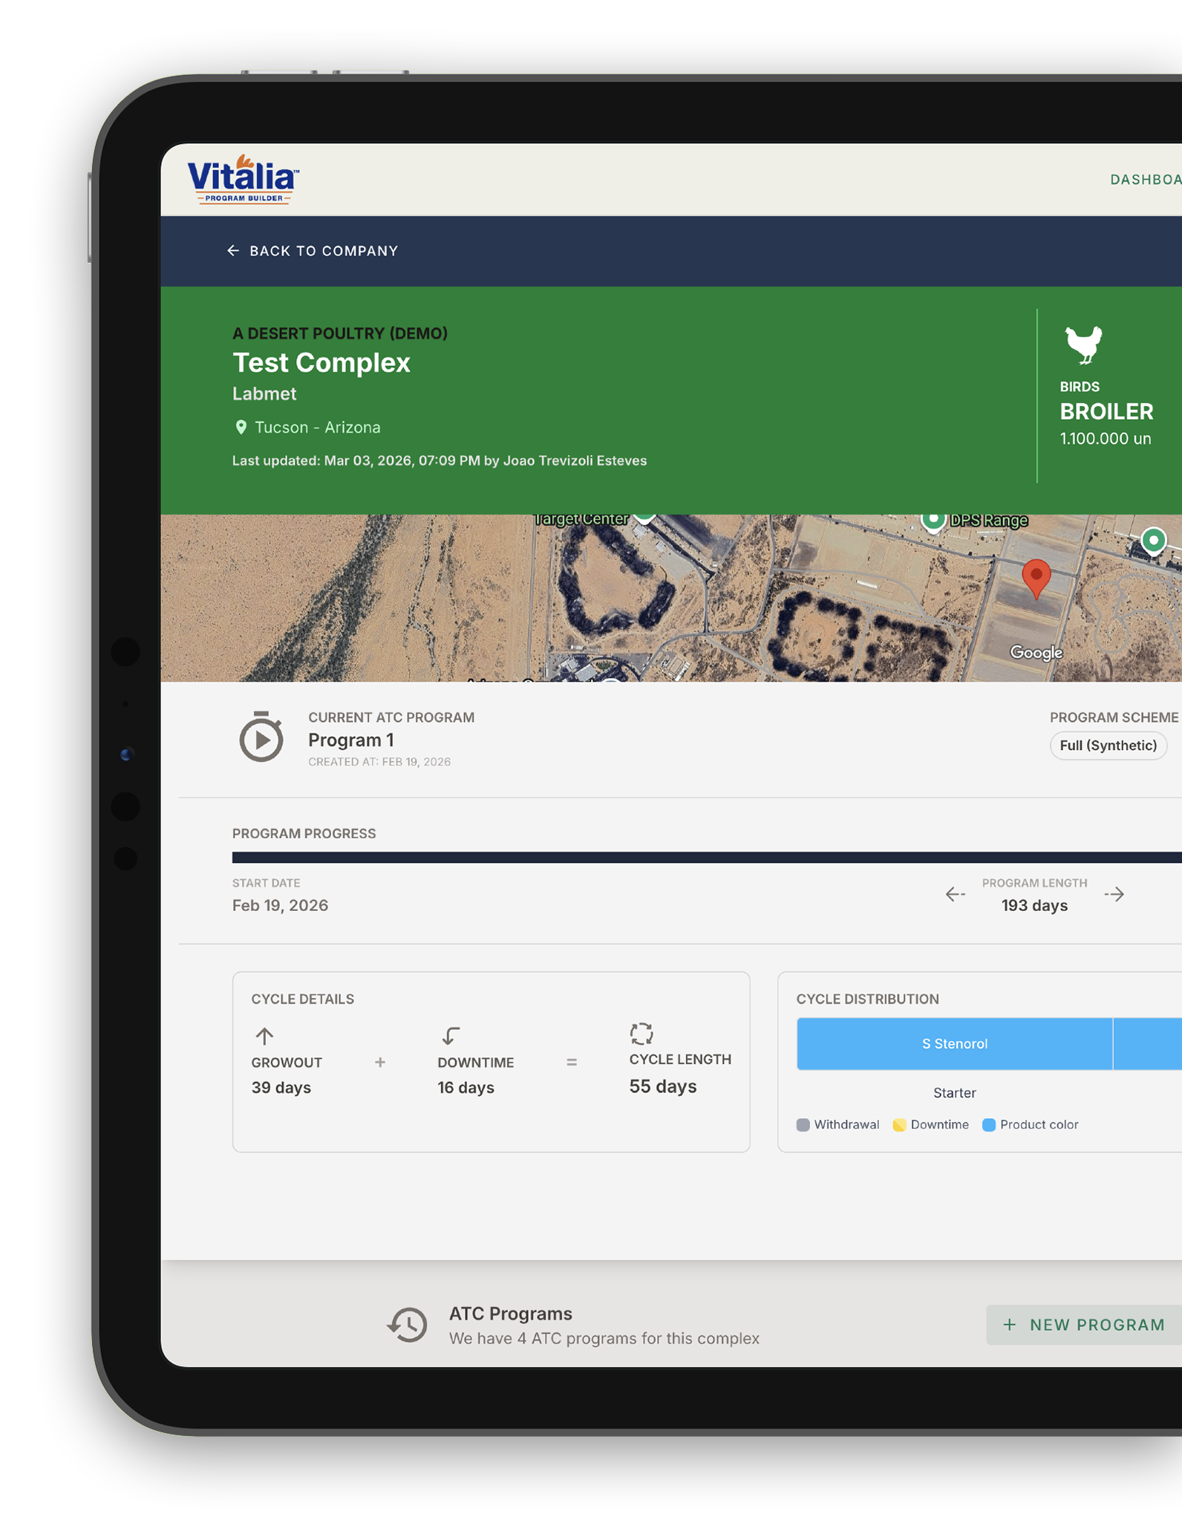The height and width of the screenshot is (1540, 1182).
Task: Click the 193 days program length value
Action: click(x=1034, y=906)
